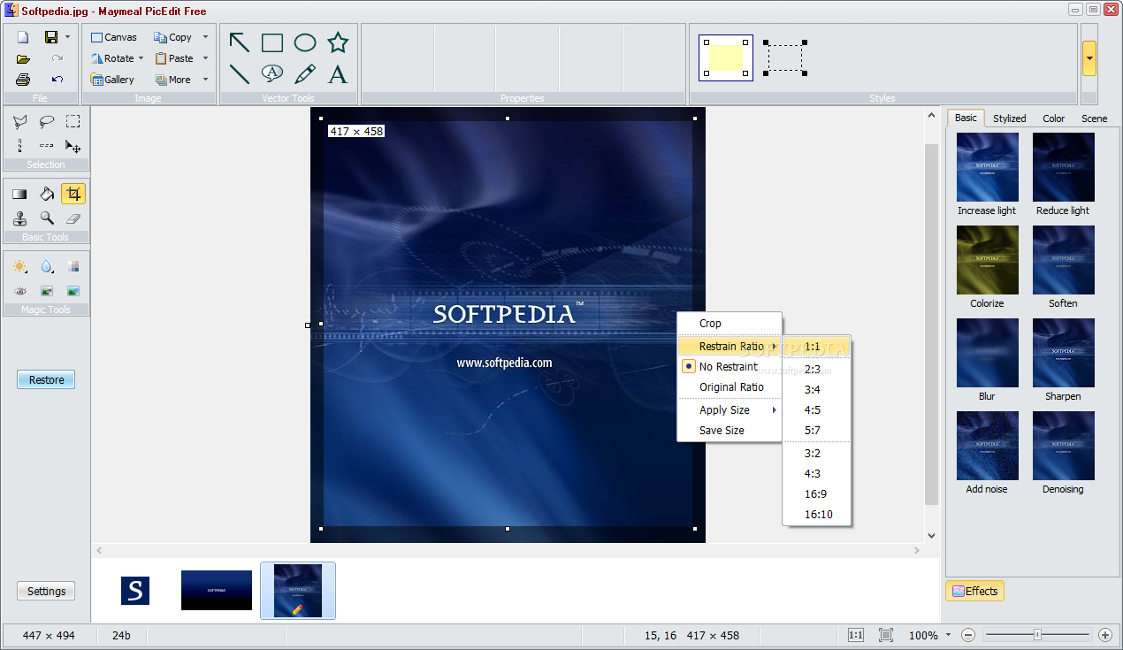This screenshot has height=650, width=1123.
Task: Choose Original Ratio in the context menu
Action: 731,387
